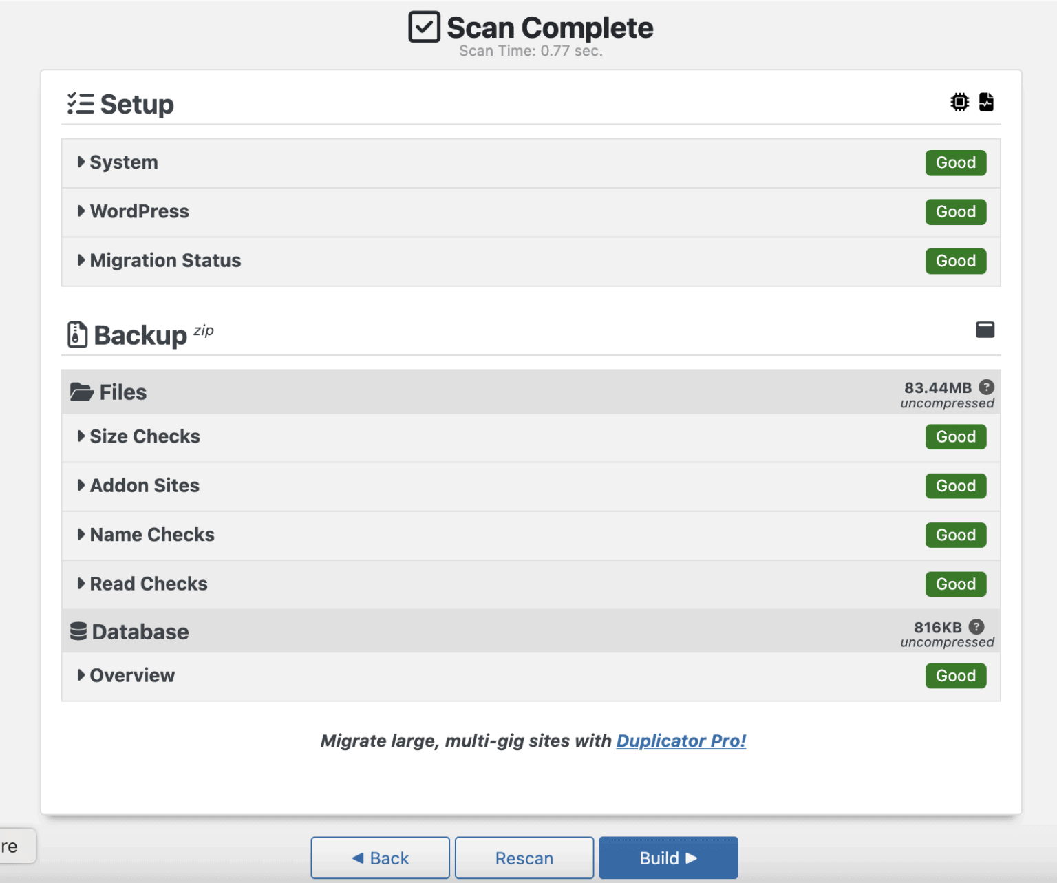1057x883 pixels.
Task: Click the zip format label
Action: click(x=204, y=331)
